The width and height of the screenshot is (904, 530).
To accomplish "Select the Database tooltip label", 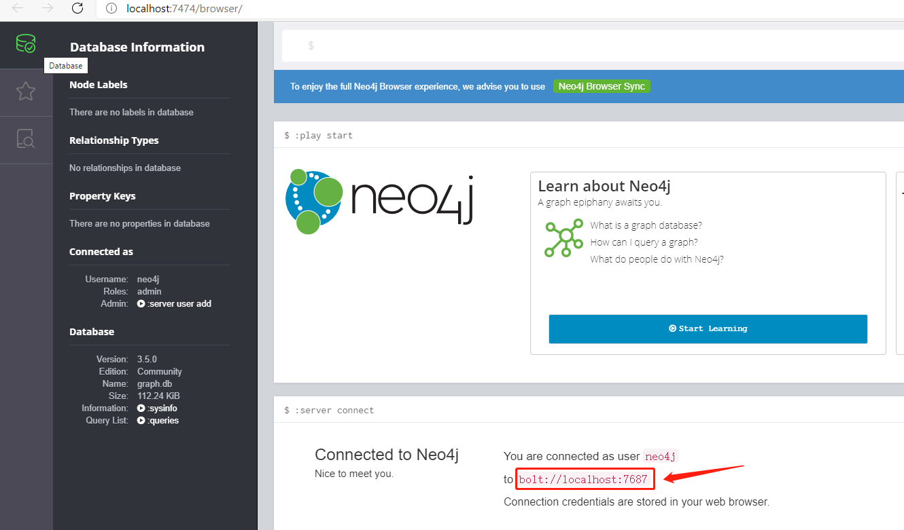I will click(65, 65).
